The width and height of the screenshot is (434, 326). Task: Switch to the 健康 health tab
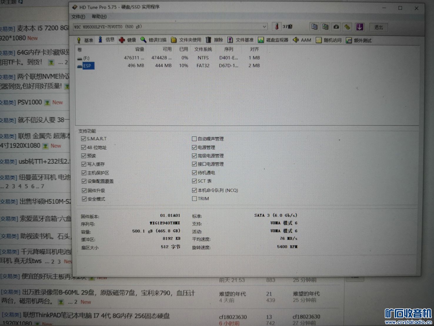tap(128, 40)
